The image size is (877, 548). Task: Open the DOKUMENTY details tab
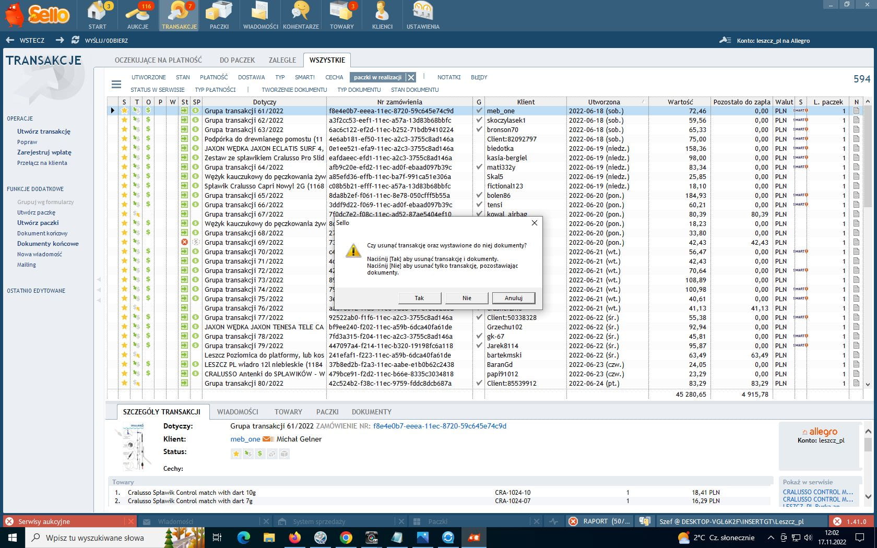click(371, 412)
